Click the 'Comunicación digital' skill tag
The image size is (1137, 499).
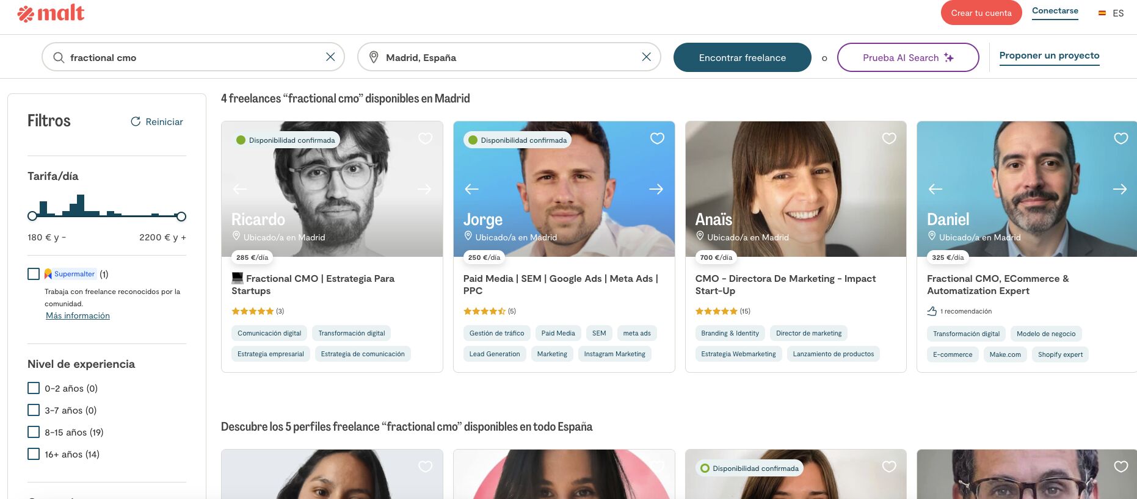pyautogui.click(x=269, y=333)
